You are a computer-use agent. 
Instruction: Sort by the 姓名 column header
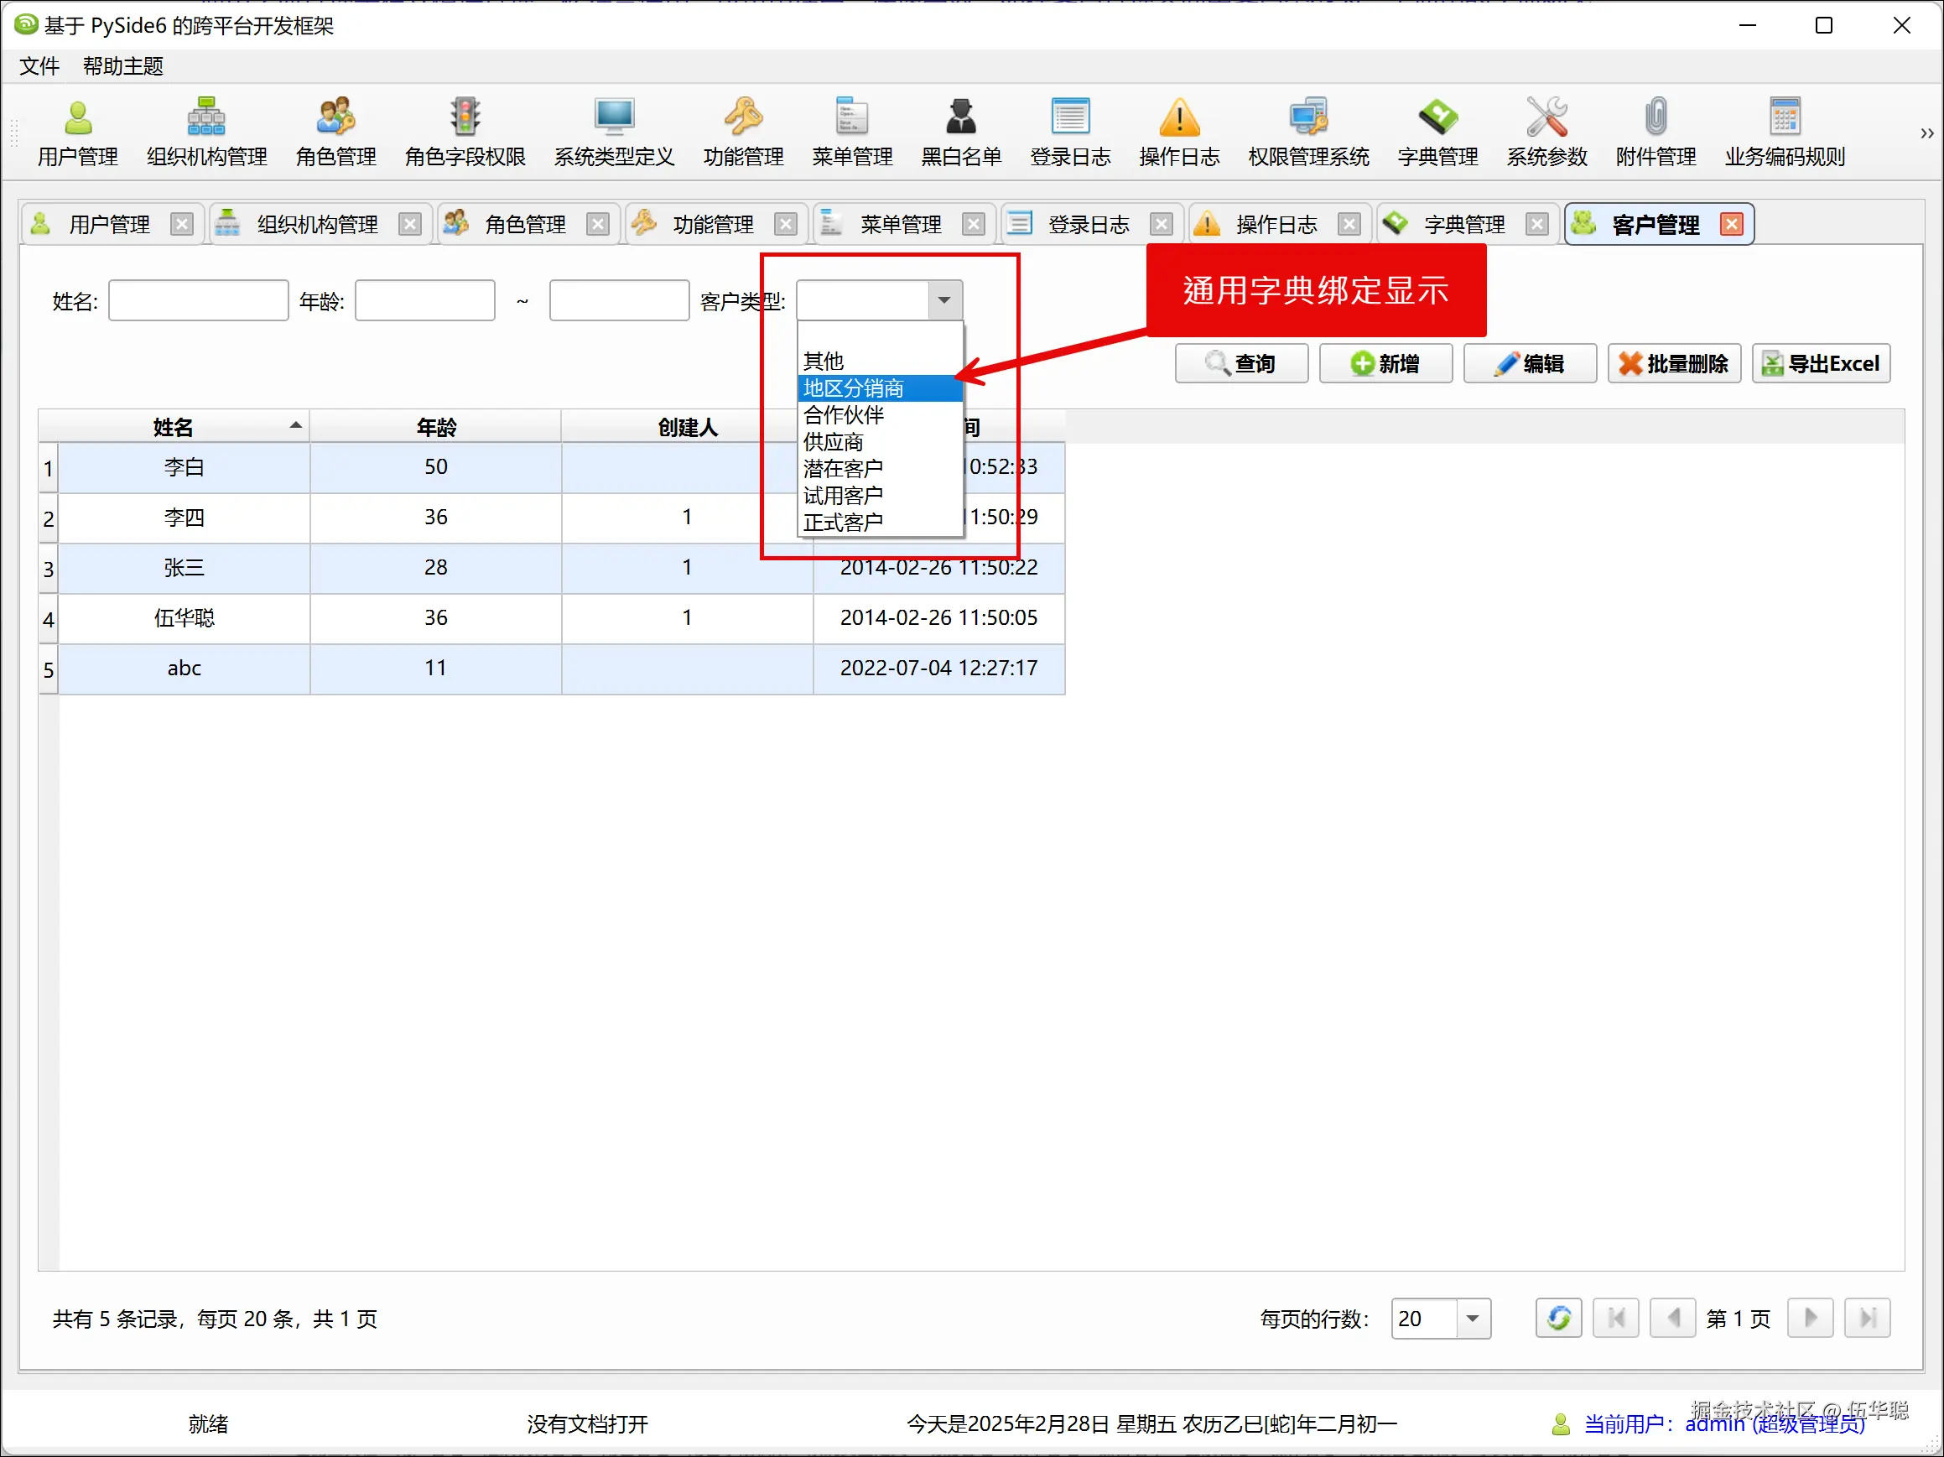(x=173, y=427)
